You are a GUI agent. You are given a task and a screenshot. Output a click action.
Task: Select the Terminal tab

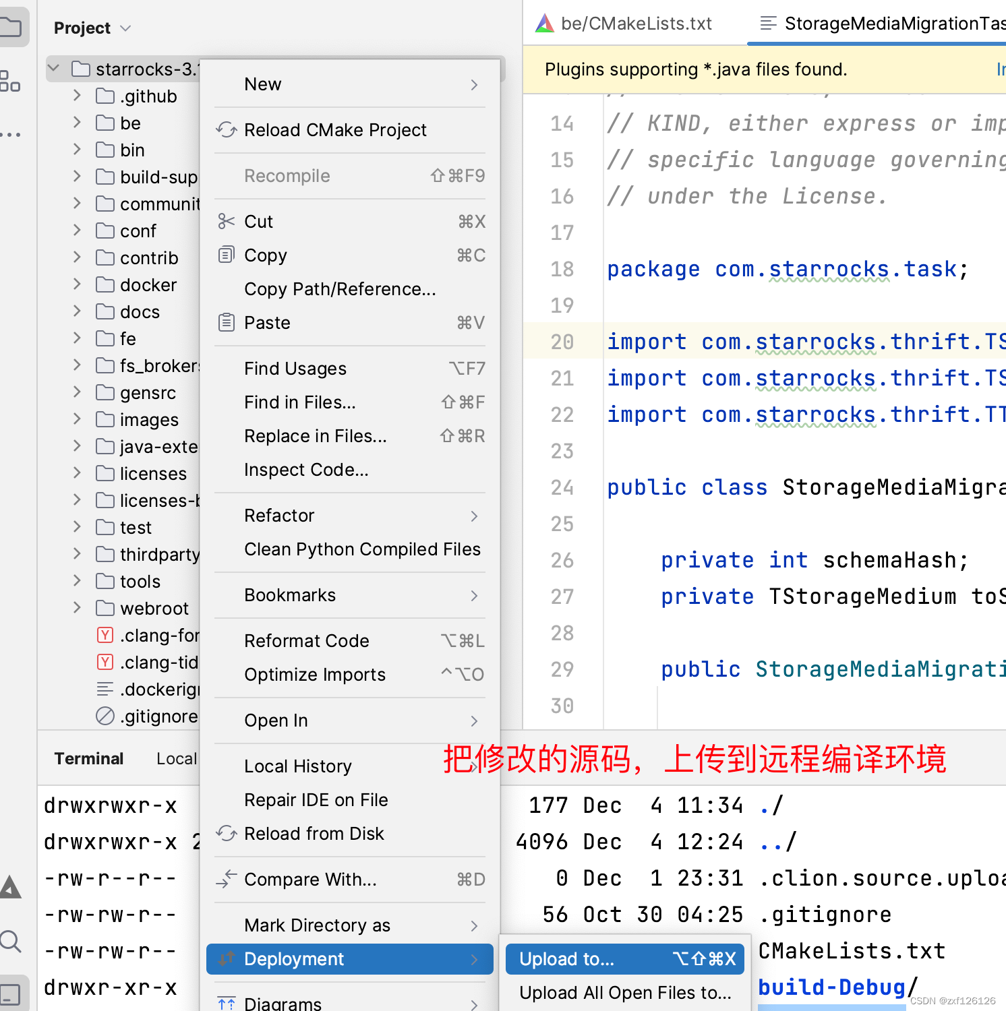point(89,758)
